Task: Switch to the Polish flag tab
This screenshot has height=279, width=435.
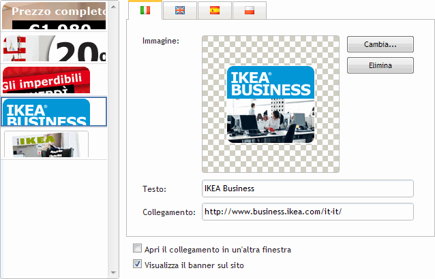Action: (x=250, y=10)
